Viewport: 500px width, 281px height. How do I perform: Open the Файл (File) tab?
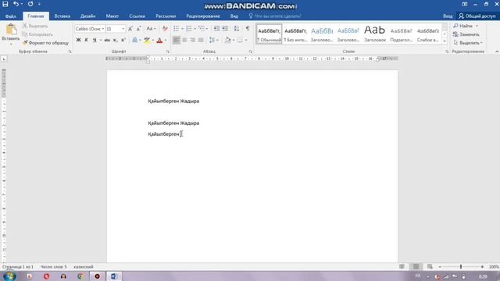[x=10, y=16]
